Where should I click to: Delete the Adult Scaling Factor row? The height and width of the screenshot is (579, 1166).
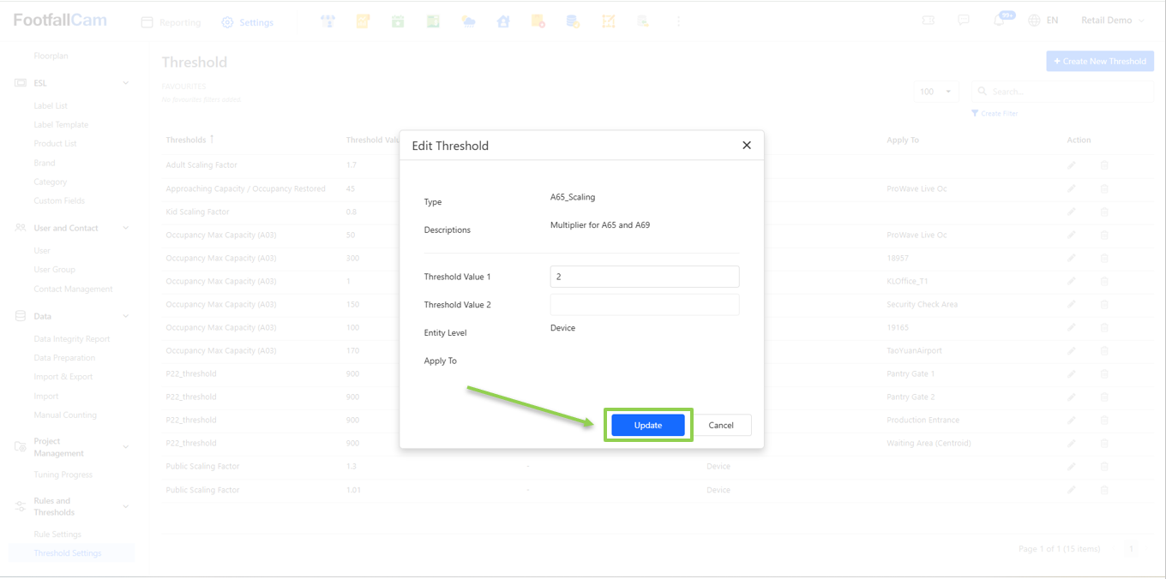1104,164
